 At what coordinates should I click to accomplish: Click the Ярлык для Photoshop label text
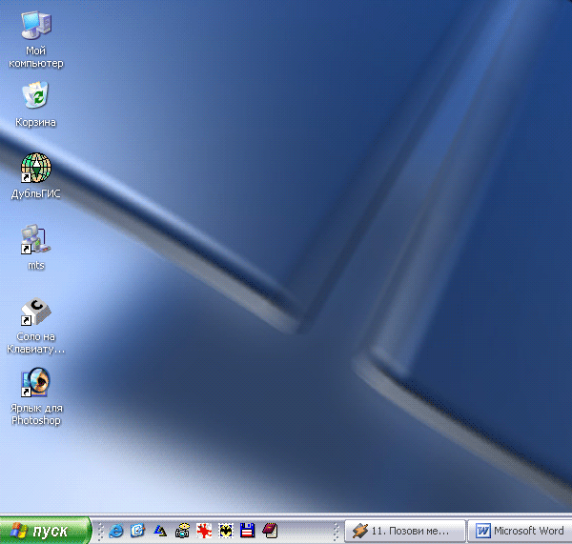coord(36,414)
